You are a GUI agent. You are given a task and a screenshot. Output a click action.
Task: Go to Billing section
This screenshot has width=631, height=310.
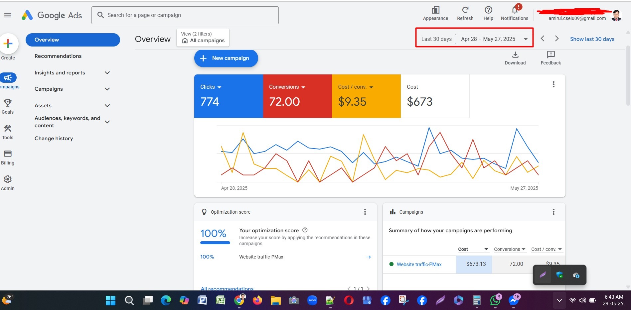pos(8,157)
